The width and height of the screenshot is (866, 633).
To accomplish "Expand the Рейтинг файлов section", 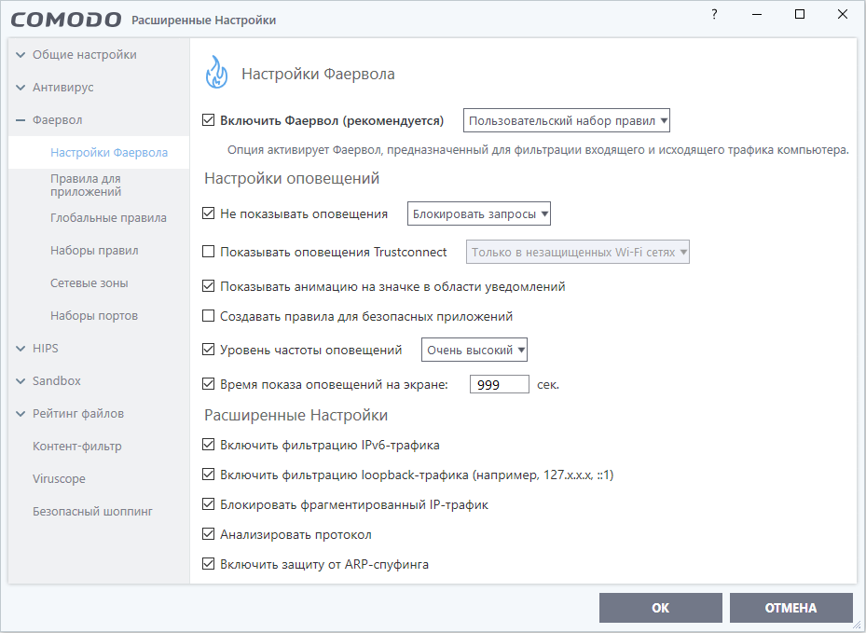I will (x=21, y=414).
